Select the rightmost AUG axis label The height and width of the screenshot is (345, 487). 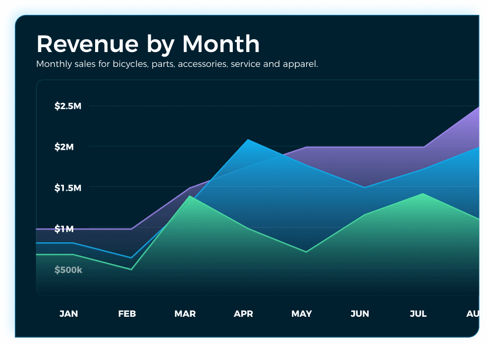(x=474, y=313)
